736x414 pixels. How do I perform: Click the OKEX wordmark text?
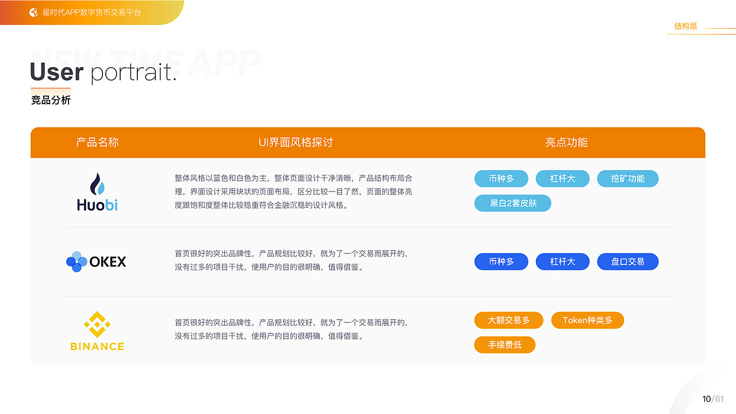[x=108, y=262]
